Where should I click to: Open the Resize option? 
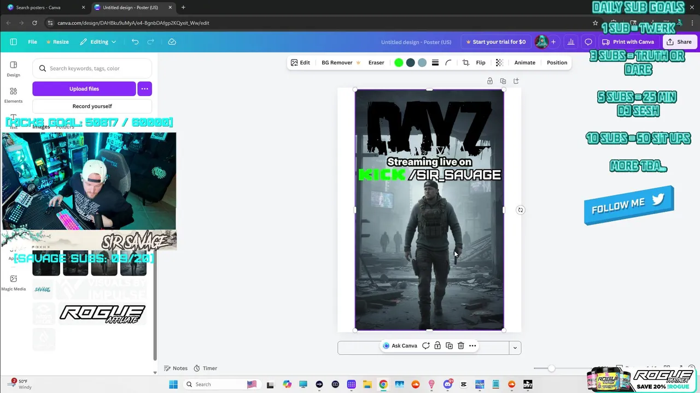click(57, 41)
